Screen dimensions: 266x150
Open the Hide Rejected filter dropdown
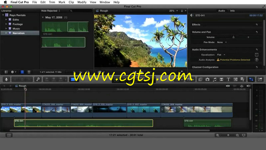coord(51,11)
